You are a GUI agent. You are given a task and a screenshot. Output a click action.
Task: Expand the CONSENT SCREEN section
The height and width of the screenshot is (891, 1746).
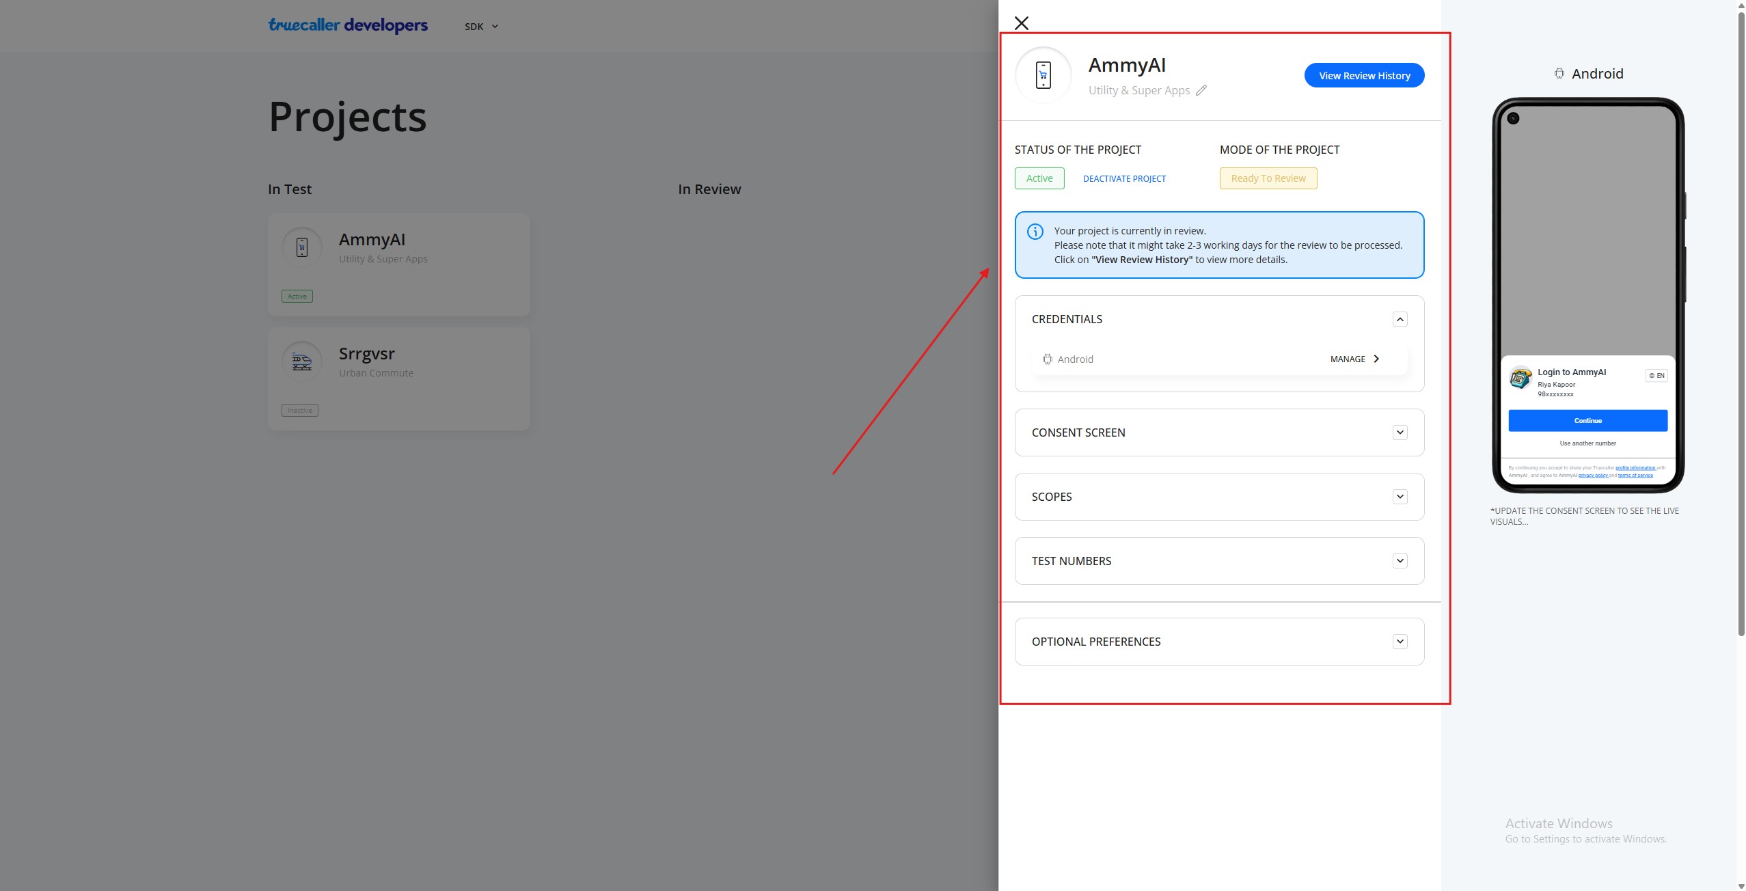[1400, 433]
